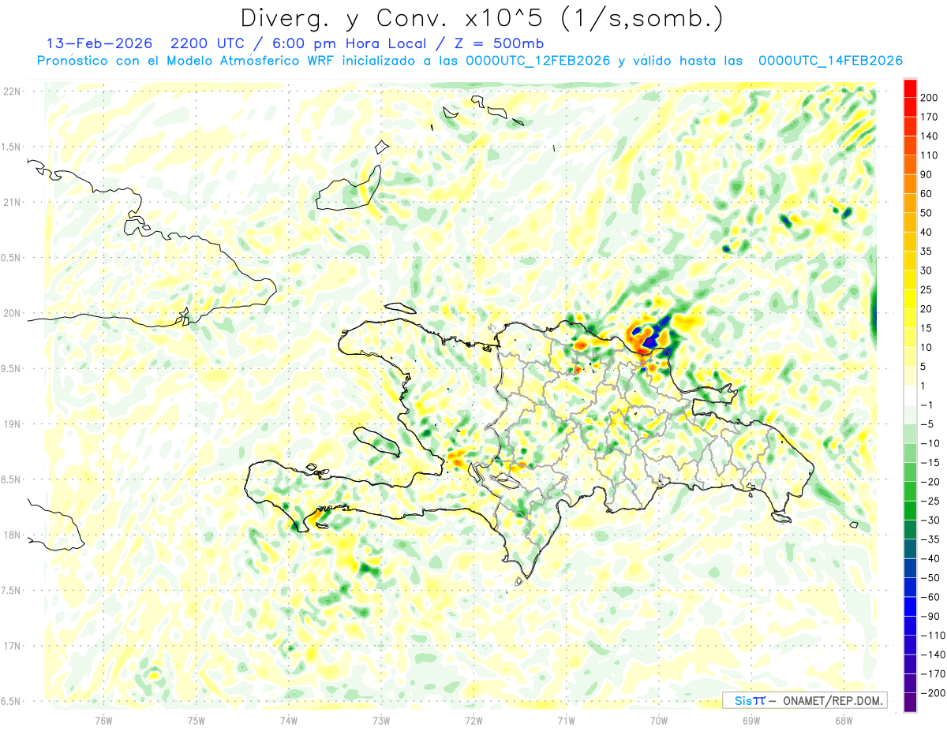Screen dimensions: 947x731
Task: Click the '18N' latitude label
Action: pyautogui.click(x=11, y=535)
